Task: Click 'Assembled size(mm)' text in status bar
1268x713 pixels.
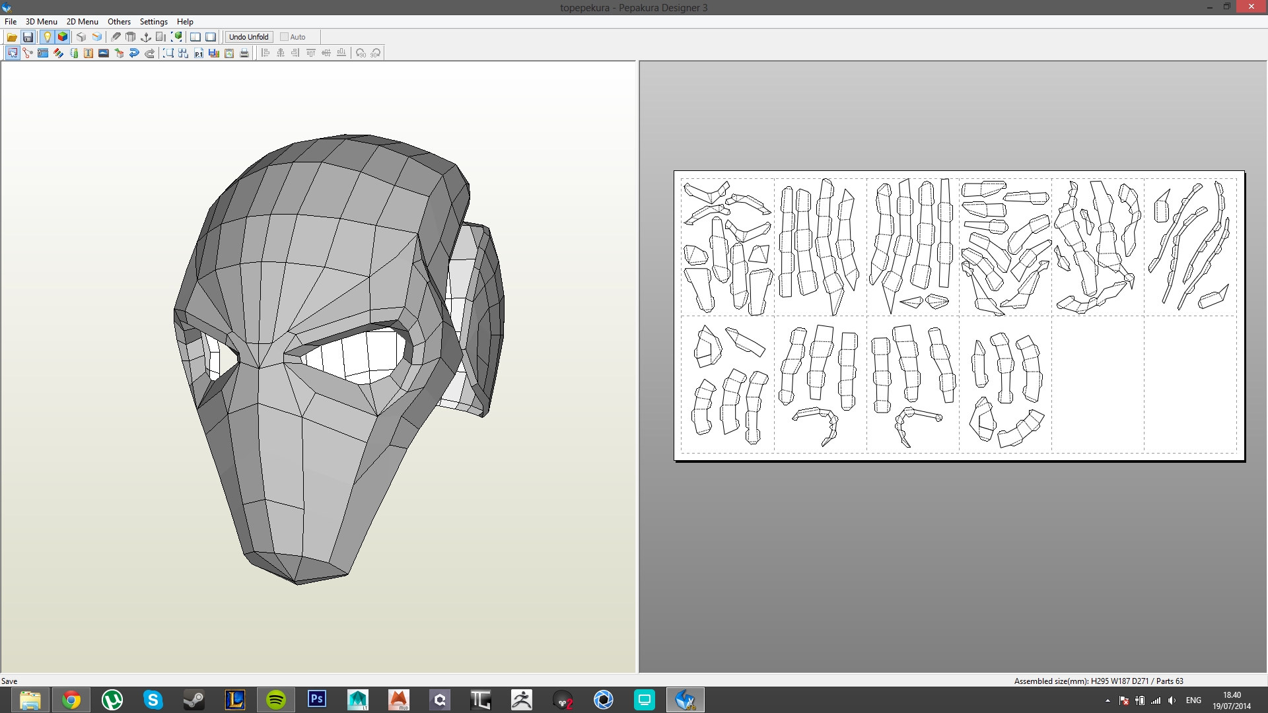Action: [x=1051, y=681]
